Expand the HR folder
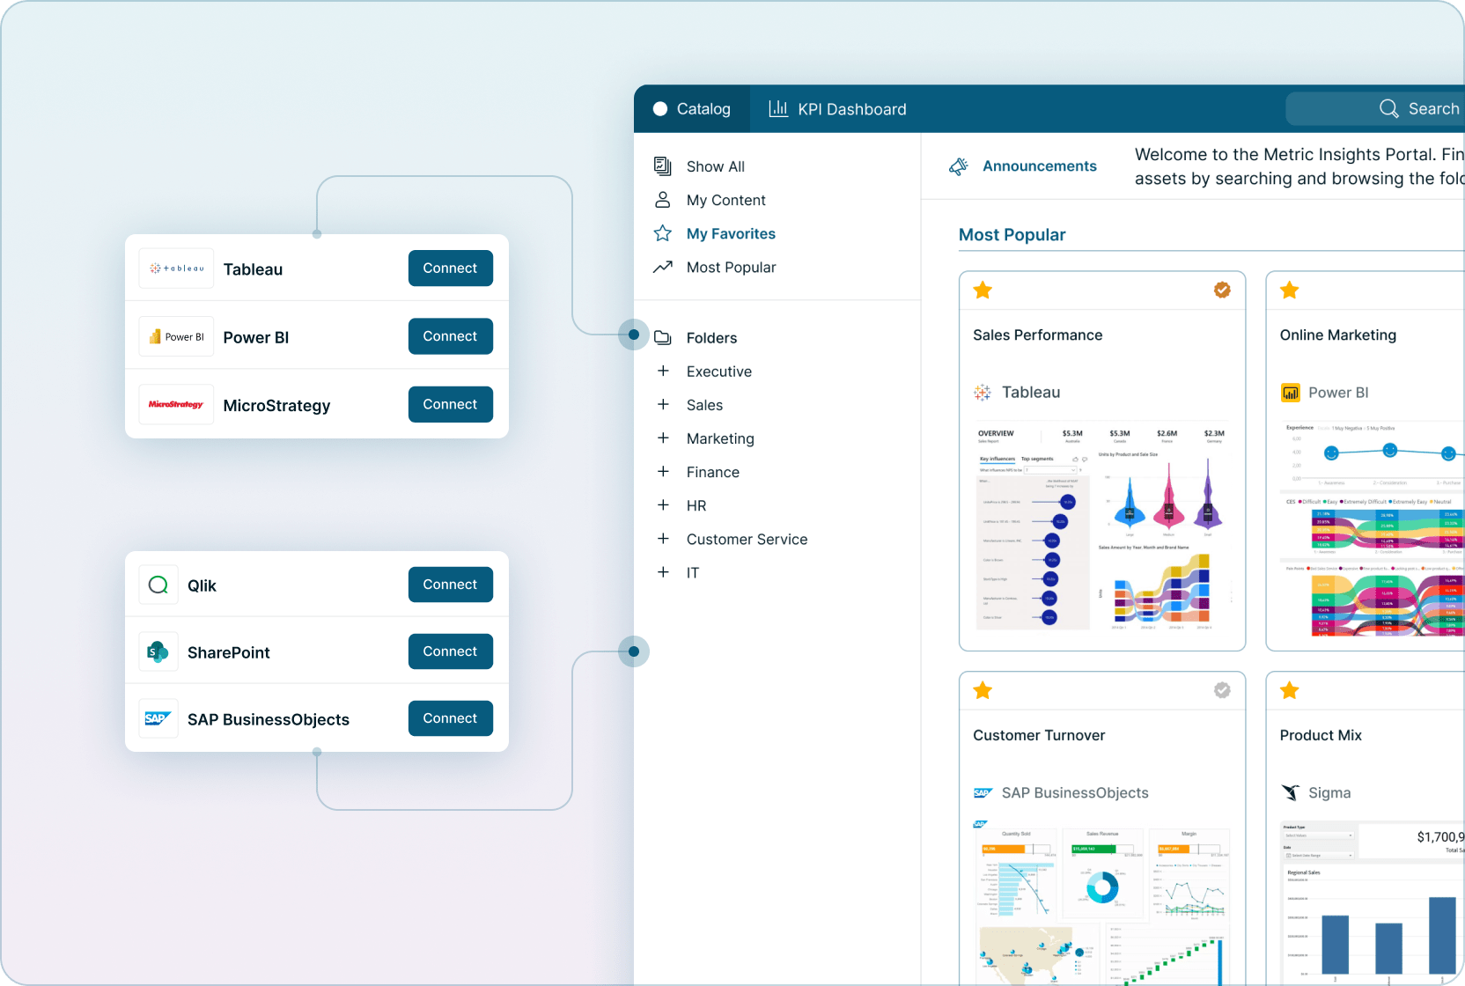 pos(663,504)
